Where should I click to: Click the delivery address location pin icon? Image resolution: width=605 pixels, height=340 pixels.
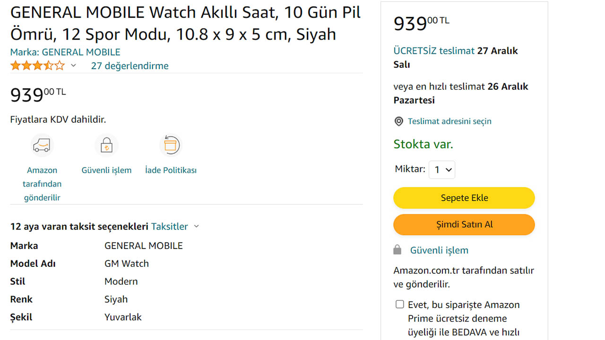point(399,121)
